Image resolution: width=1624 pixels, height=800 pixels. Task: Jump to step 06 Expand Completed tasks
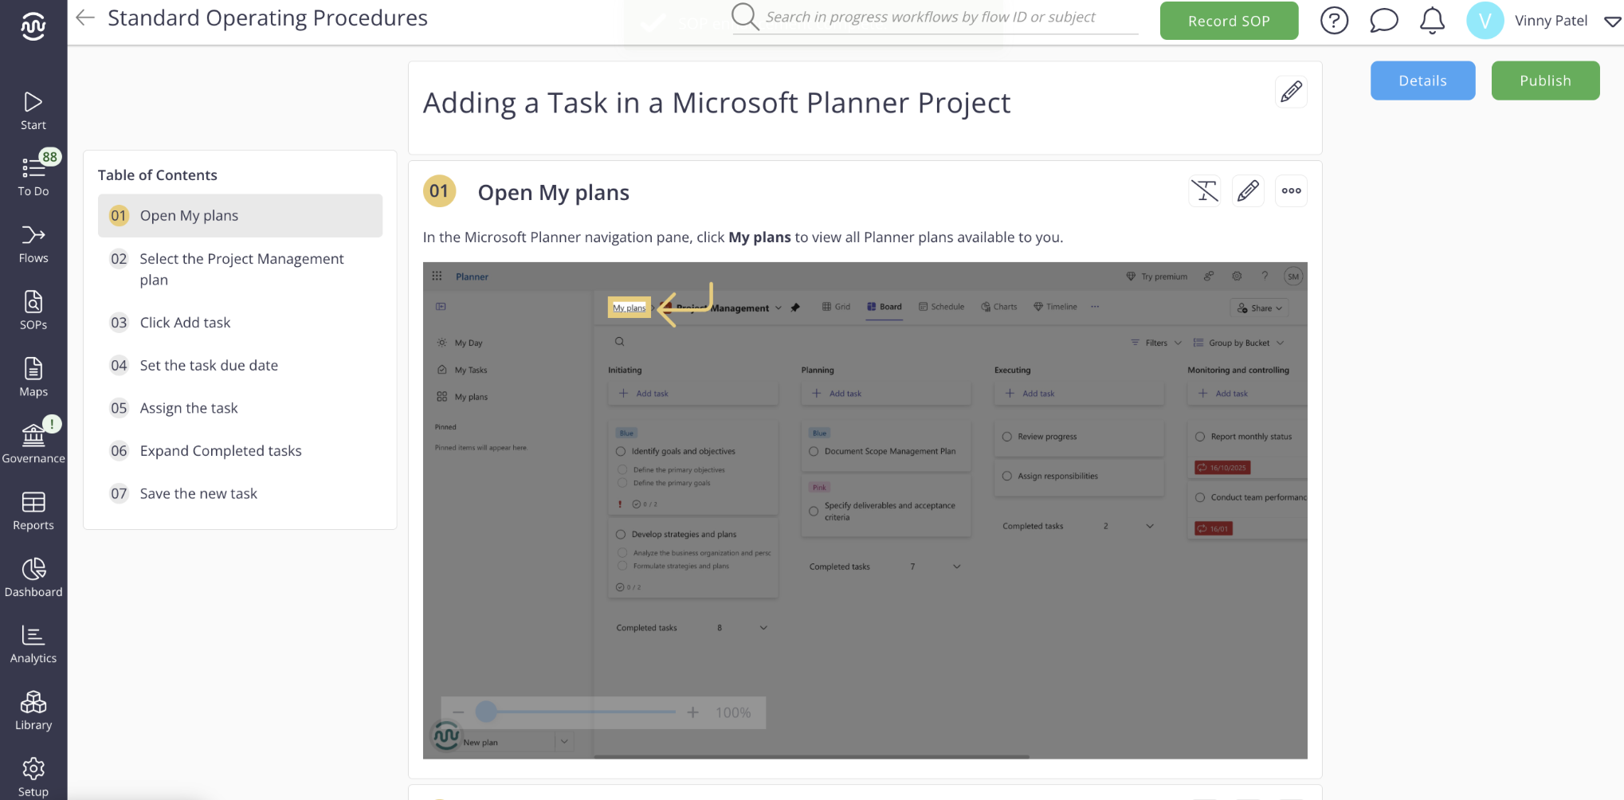pyautogui.click(x=221, y=451)
